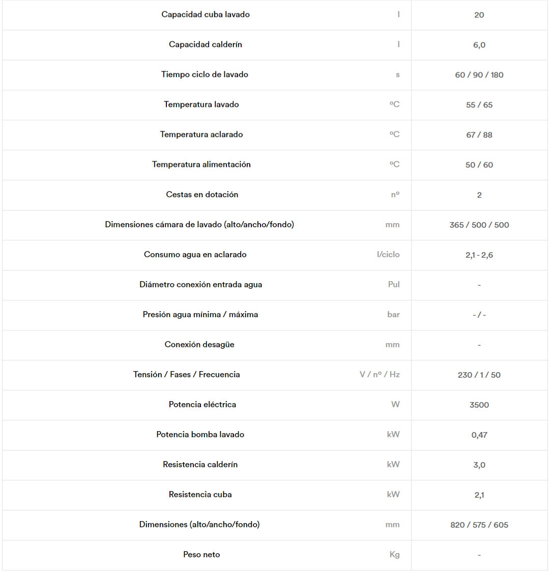Click the 'Capacidad cuba lavado' row label
This screenshot has width=551, height=574.
click(x=206, y=15)
